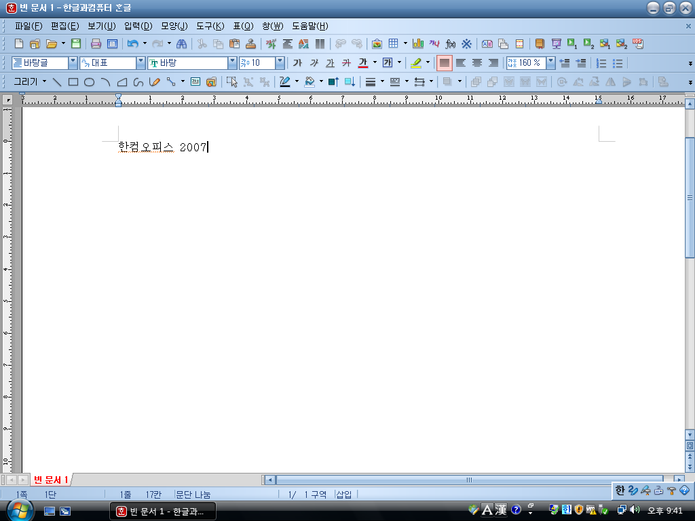Open the 도움말(H) menu
Image resolution: width=695 pixels, height=521 pixels.
[x=309, y=26]
